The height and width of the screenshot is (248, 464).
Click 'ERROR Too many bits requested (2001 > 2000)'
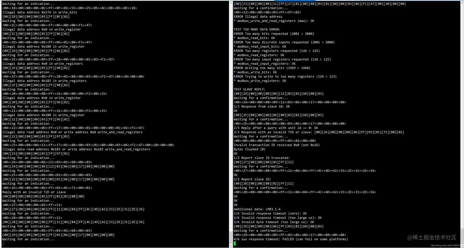click(274, 34)
